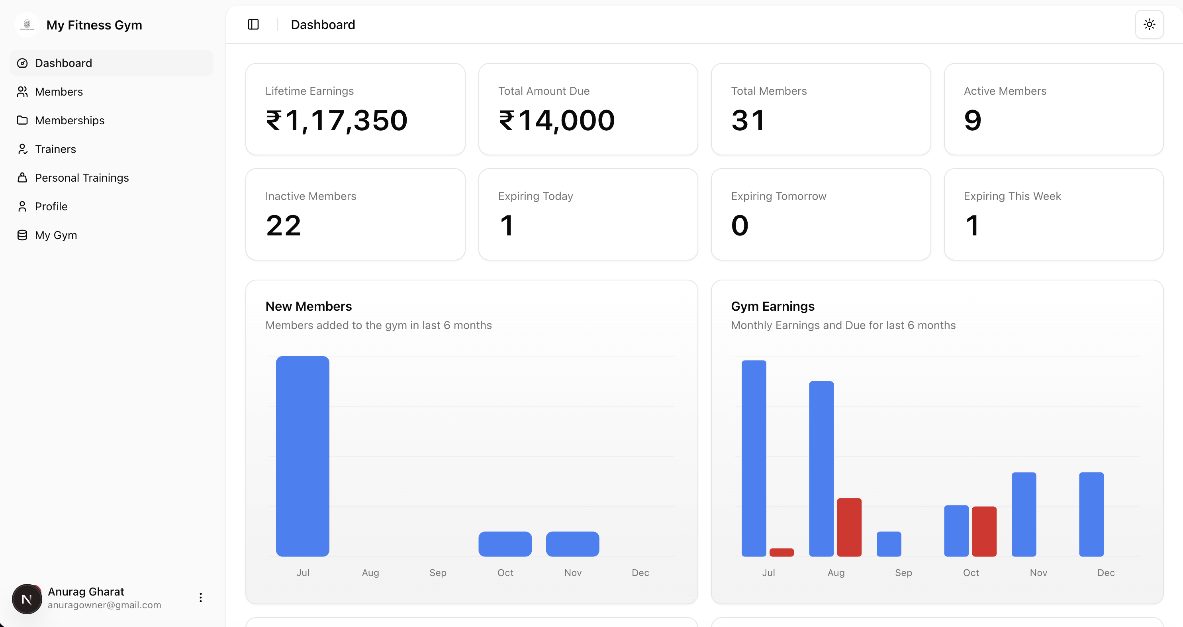Select the Total Amount Due card
The width and height of the screenshot is (1183, 627).
(x=588, y=109)
